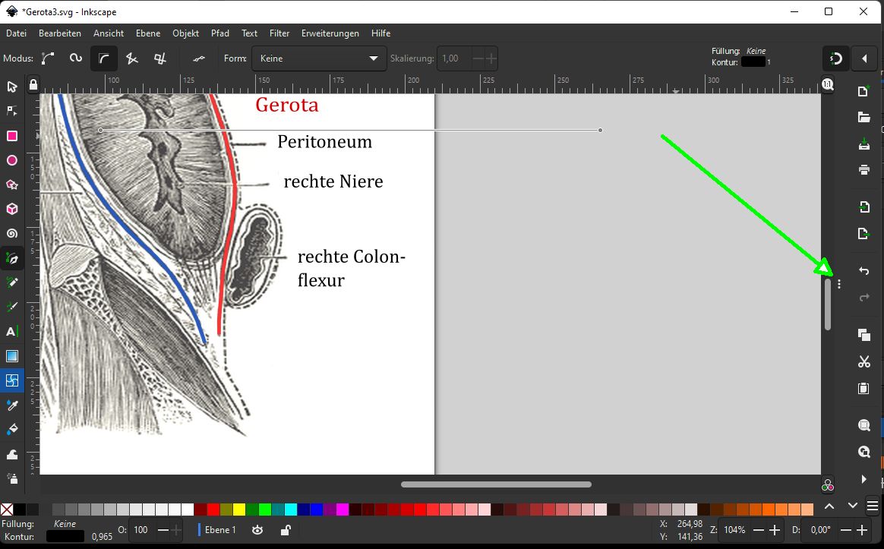This screenshot has width=884, height=549.
Task: Select the Mesh gradient tool
Action: pos(12,380)
